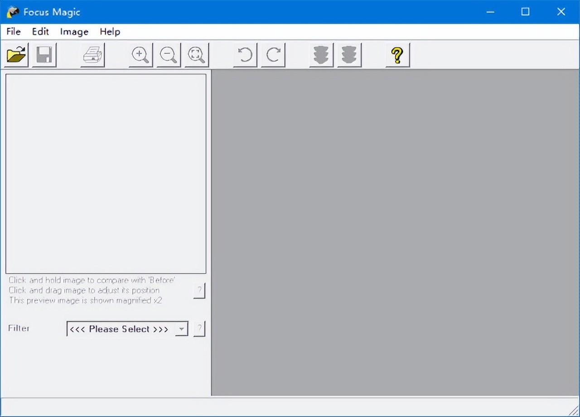Open the Image menu
580x417 pixels.
tap(74, 32)
